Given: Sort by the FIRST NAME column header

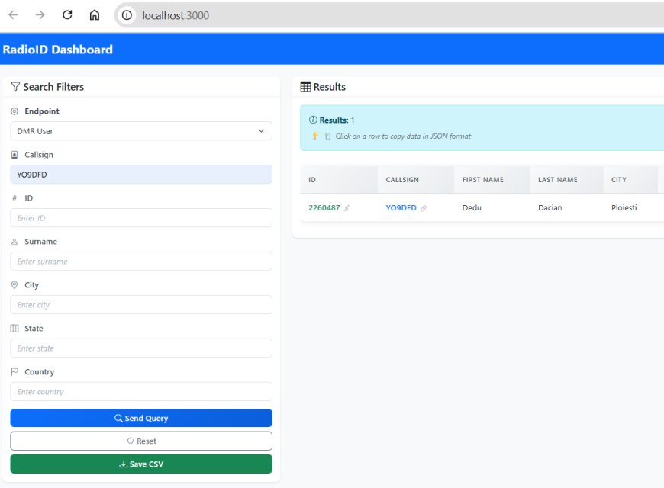Looking at the screenshot, I should (492, 180).
